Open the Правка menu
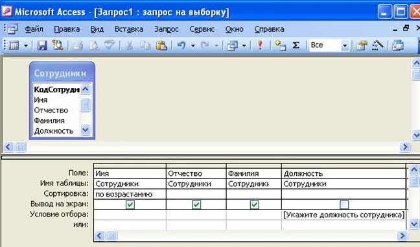Image resolution: width=420 pixels, height=247 pixels. [x=67, y=29]
